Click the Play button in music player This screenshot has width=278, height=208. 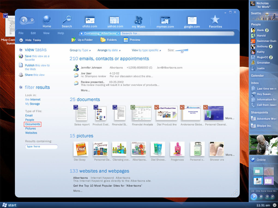pyautogui.click(x=254, y=197)
